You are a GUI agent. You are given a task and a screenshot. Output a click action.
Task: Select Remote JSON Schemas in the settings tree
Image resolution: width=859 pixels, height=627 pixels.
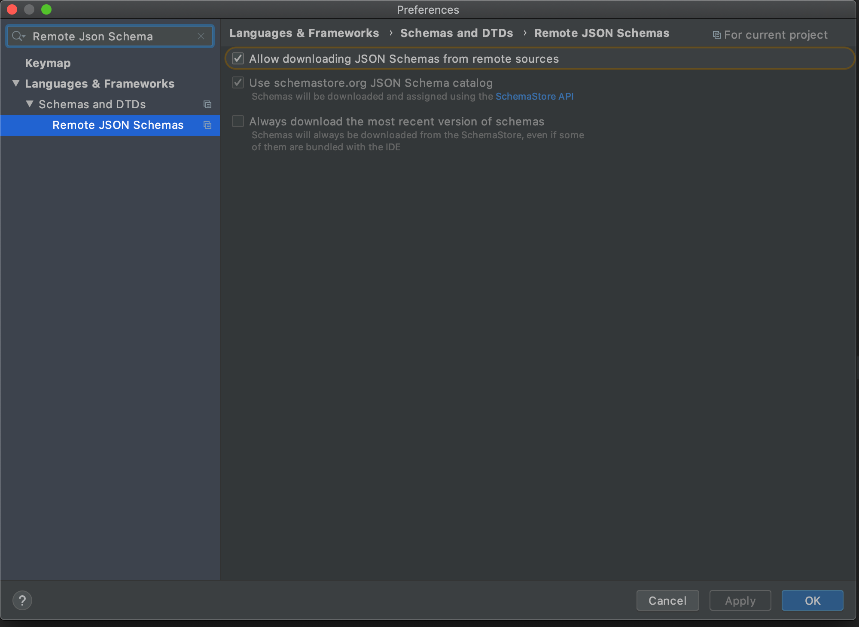pyautogui.click(x=110, y=125)
